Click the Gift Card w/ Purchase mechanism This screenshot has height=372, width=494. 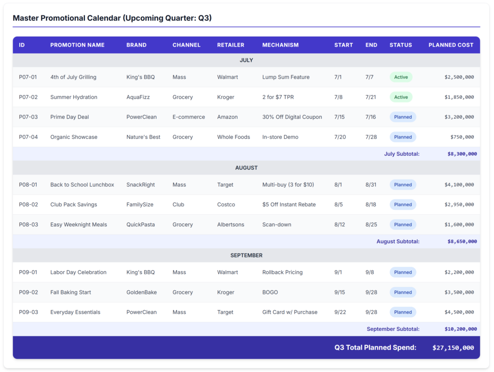pos(290,312)
